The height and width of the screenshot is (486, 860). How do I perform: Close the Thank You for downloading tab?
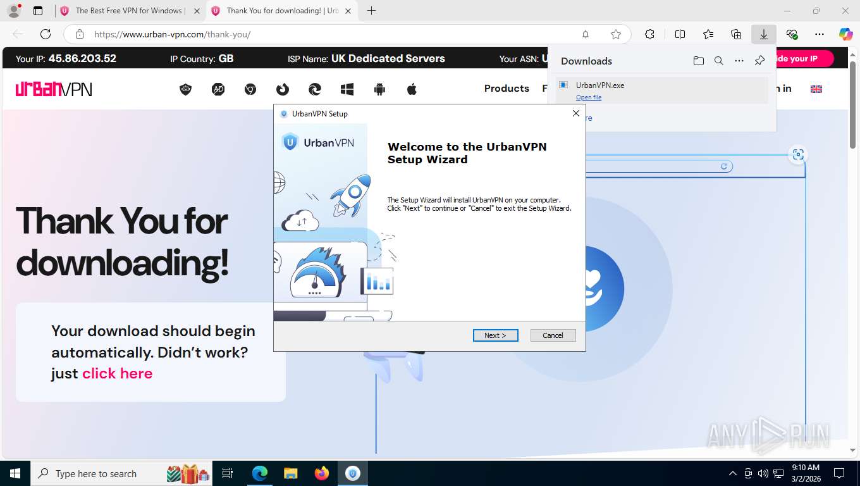[x=348, y=11]
